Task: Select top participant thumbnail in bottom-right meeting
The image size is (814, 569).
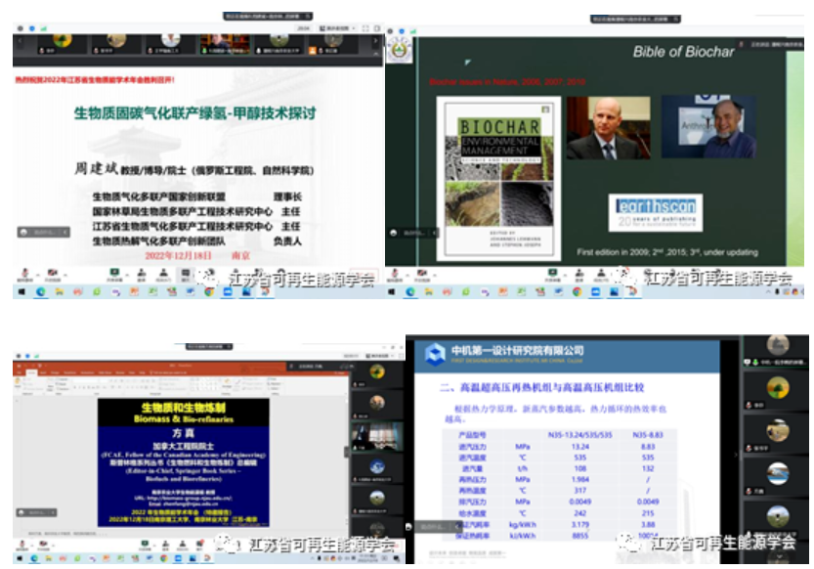Action: pos(777,347)
